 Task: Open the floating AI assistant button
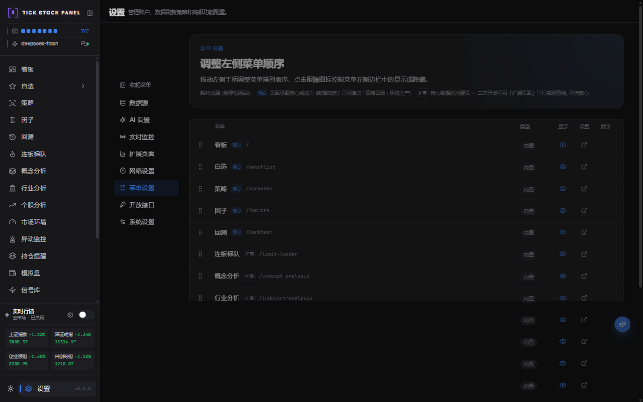coord(622,324)
